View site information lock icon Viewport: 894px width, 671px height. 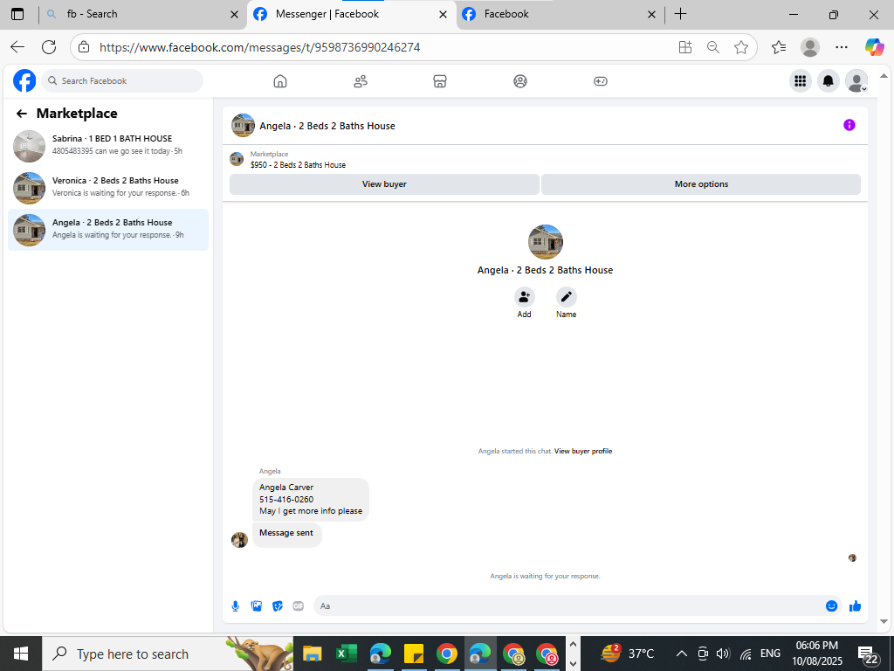84,47
